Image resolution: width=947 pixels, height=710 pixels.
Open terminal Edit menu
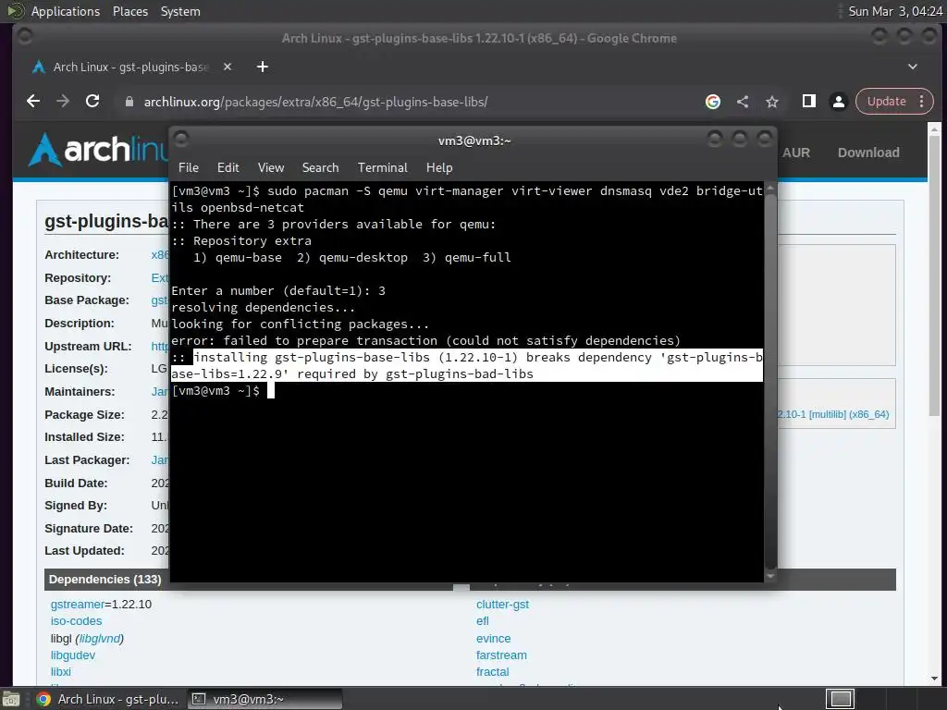tap(228, 168)
